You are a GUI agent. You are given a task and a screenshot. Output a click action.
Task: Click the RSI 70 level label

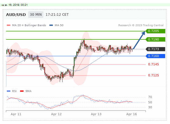click(150, 97)
